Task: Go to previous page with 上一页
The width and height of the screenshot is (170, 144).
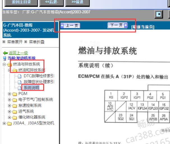Action: click(x=70, y=26)
